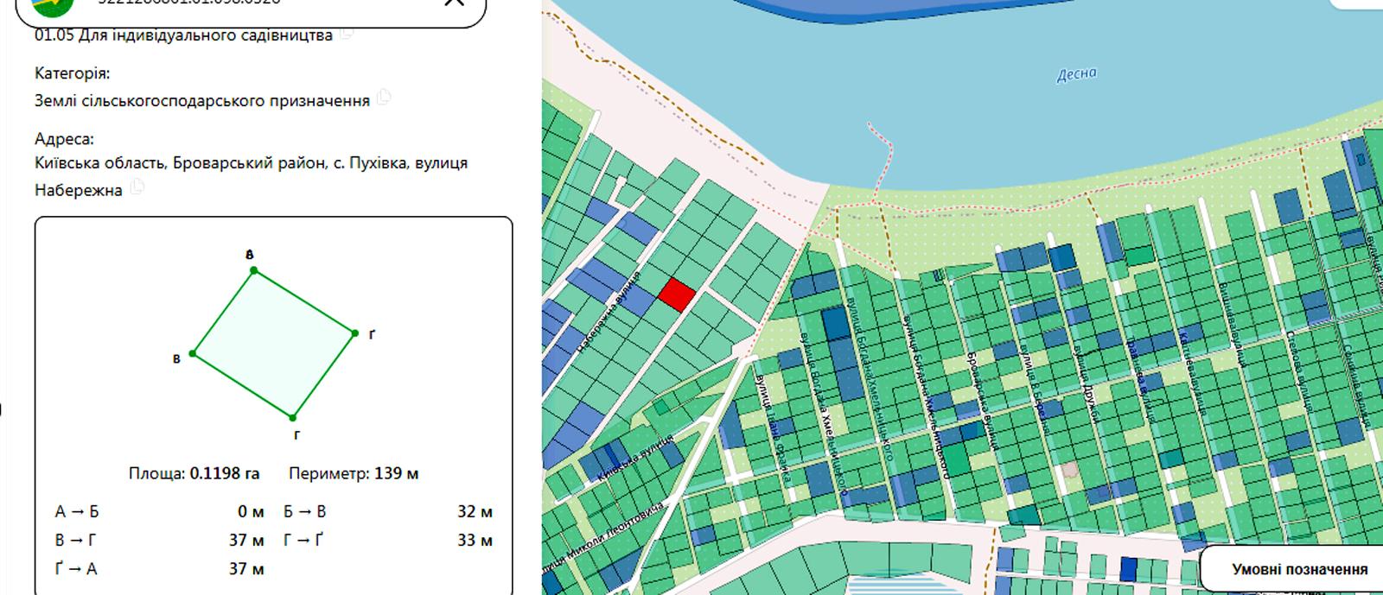Click the green-yellow cadastre logo icon
Image resolution: width=1383 pixels, height=595 pixels.
pos(52,5)
